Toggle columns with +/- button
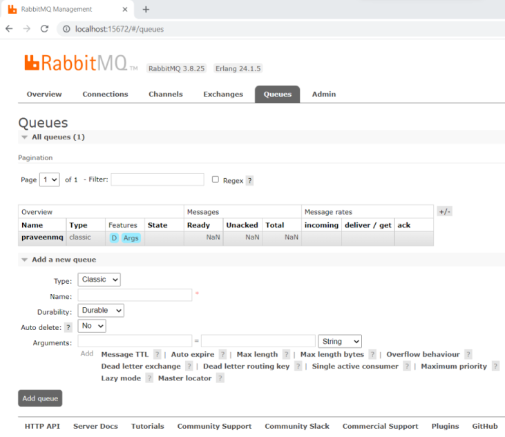505x437 pixels. click(x=445, y=212)
